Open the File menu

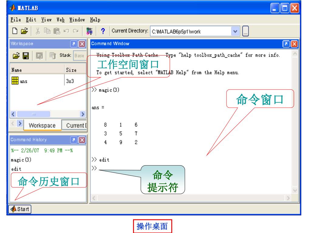(16, 20)
